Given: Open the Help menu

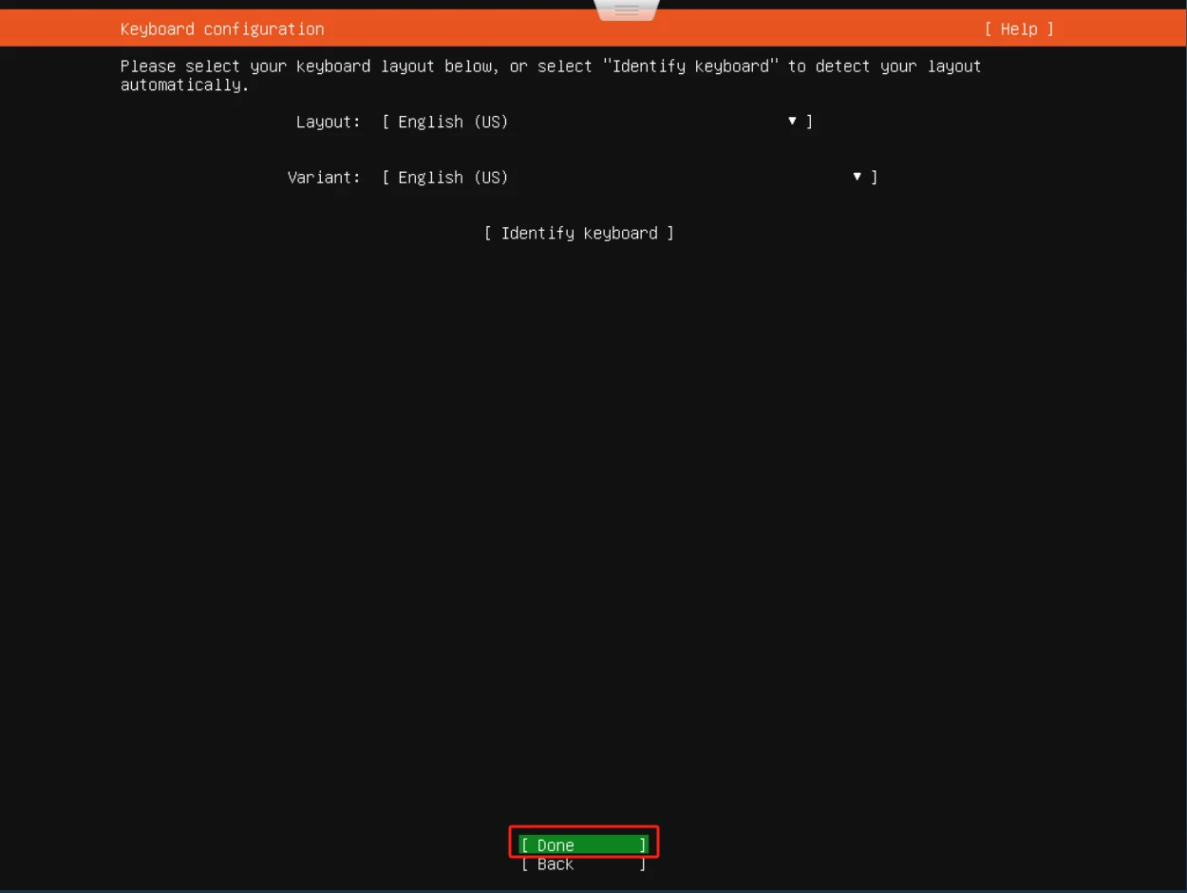Looking at the screenshot, I should coord(1019,29).
